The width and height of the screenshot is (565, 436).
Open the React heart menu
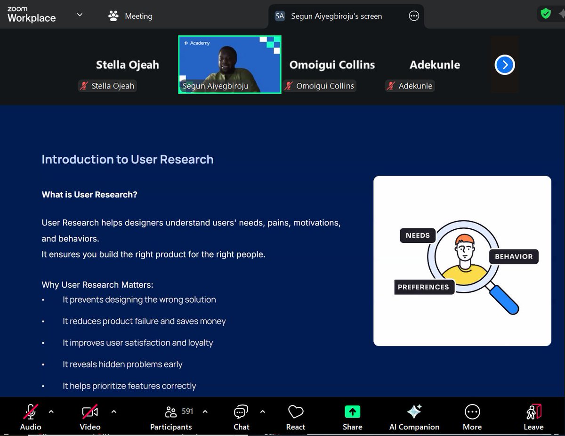tap(296, 417)
